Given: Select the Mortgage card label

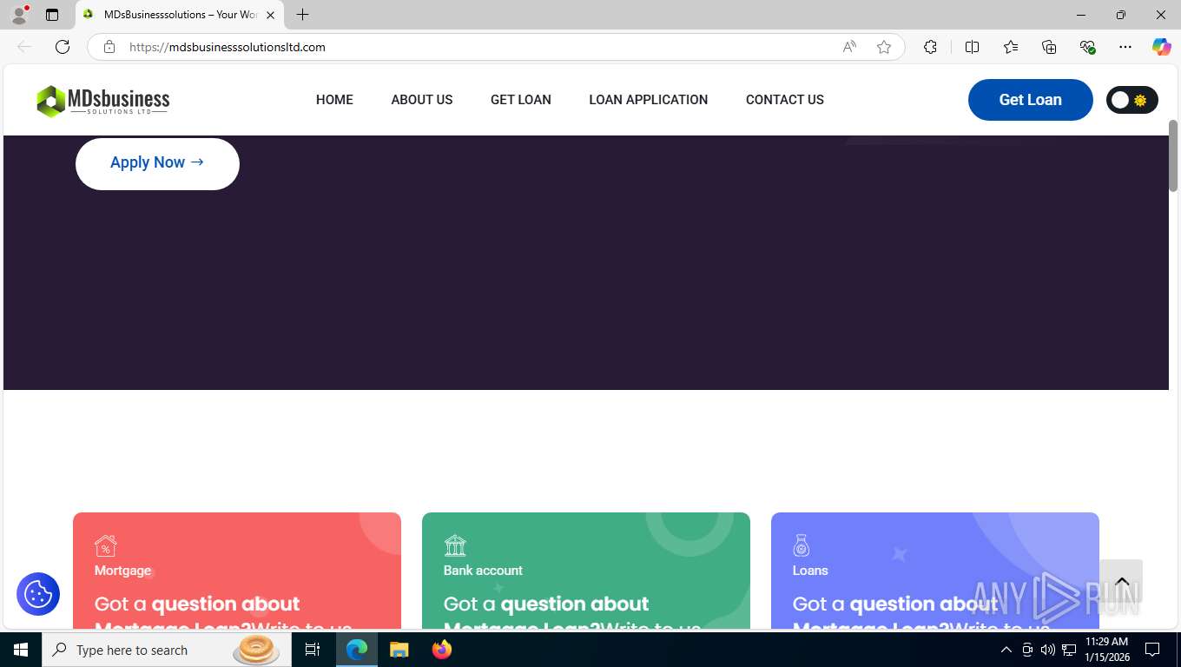Looking at the screenshot, I should click(x=122, y=571).
